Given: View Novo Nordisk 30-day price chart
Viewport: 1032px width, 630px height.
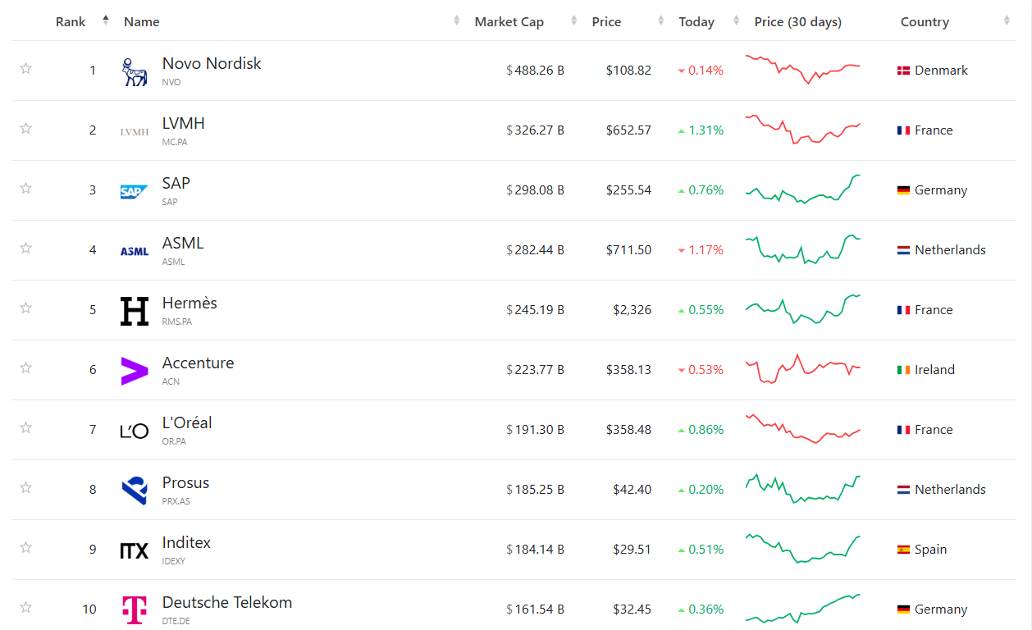Looking at the screenshot, I should click(x=802, y=69).
